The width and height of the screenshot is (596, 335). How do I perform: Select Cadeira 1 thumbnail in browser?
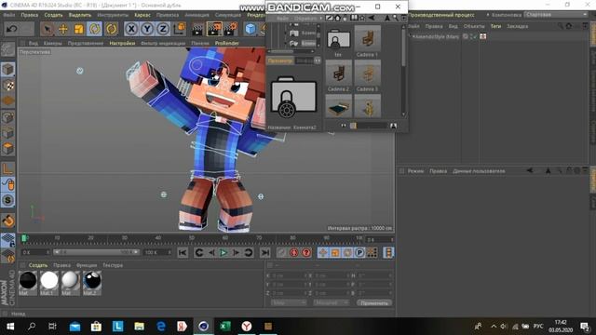(x=367, y=42)
